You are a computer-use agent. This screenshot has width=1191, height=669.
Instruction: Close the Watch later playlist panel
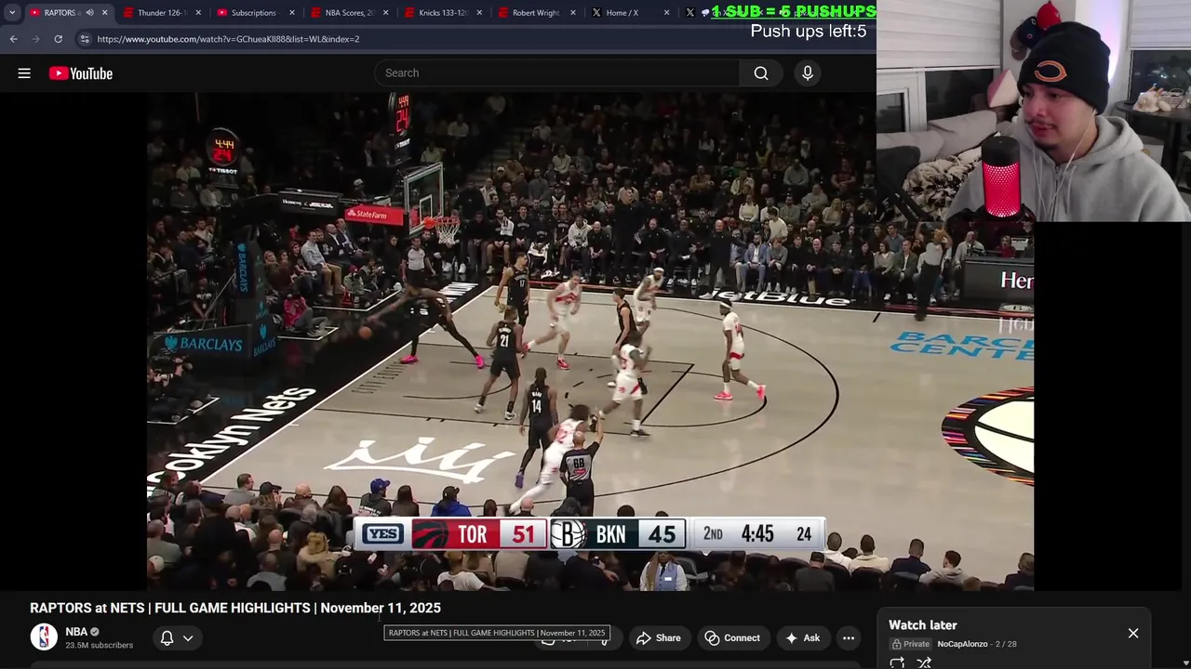coord(1133,634)
